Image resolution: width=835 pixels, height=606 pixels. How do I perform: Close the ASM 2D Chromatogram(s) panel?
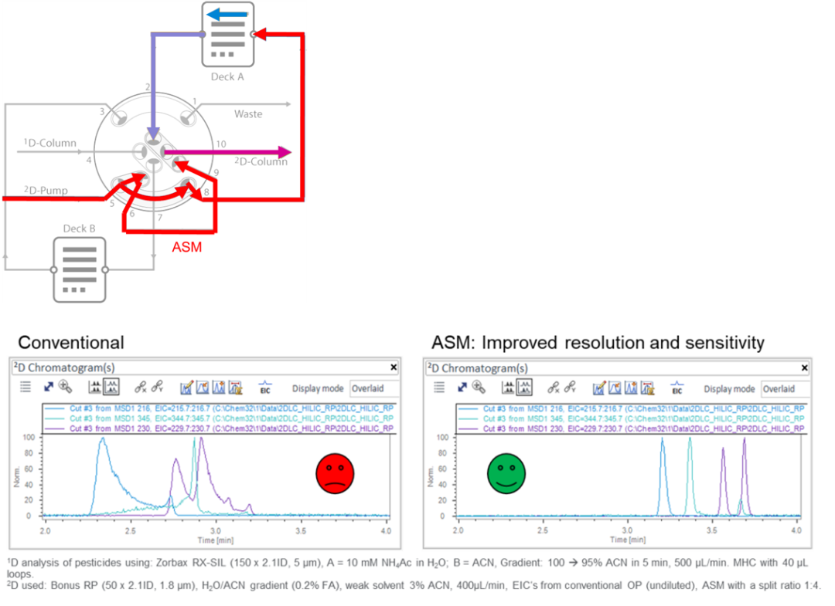pyautogui.click(x=805, y=367)
